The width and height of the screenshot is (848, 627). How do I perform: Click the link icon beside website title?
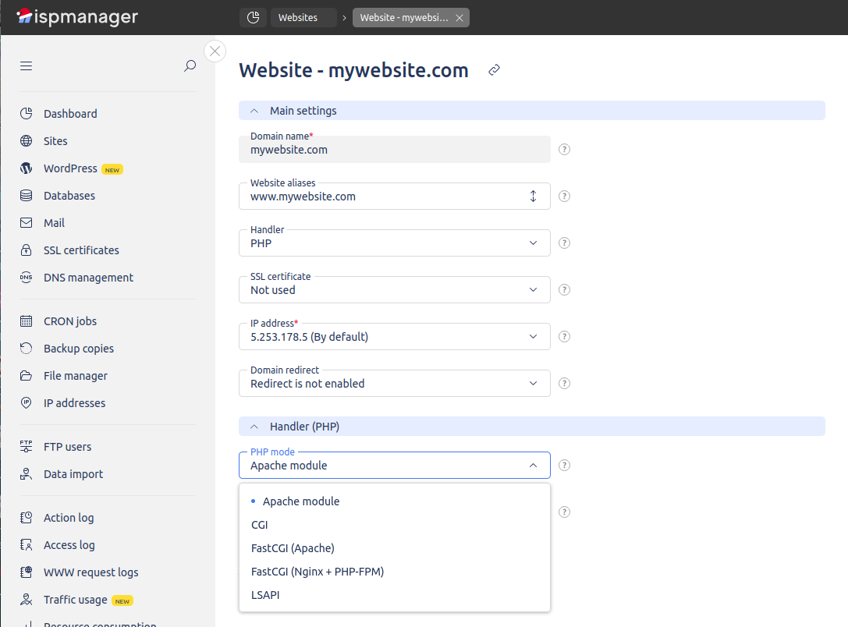[x=494, y=70]
